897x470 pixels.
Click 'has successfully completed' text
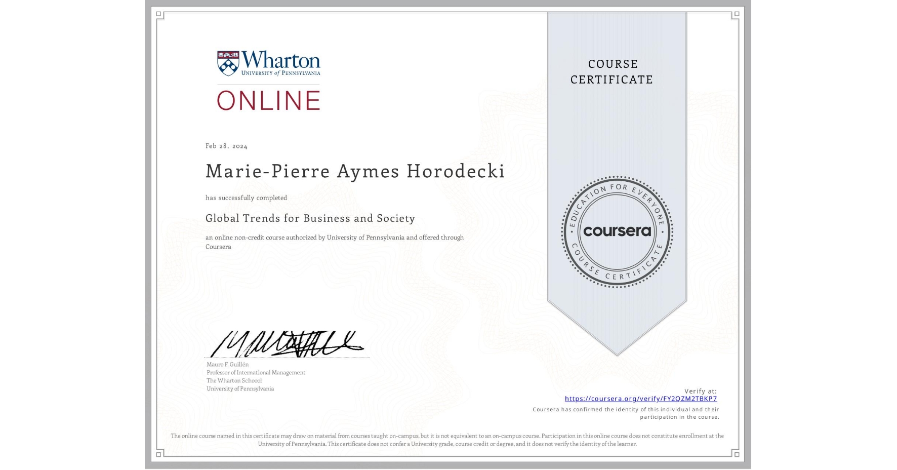[x=246, y=198]
